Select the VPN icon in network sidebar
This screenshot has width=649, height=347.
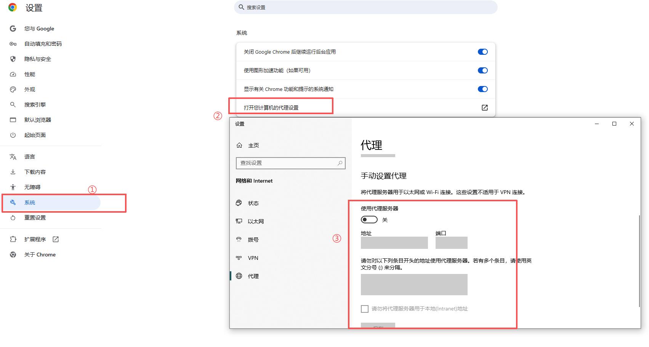tap(240, 258)
